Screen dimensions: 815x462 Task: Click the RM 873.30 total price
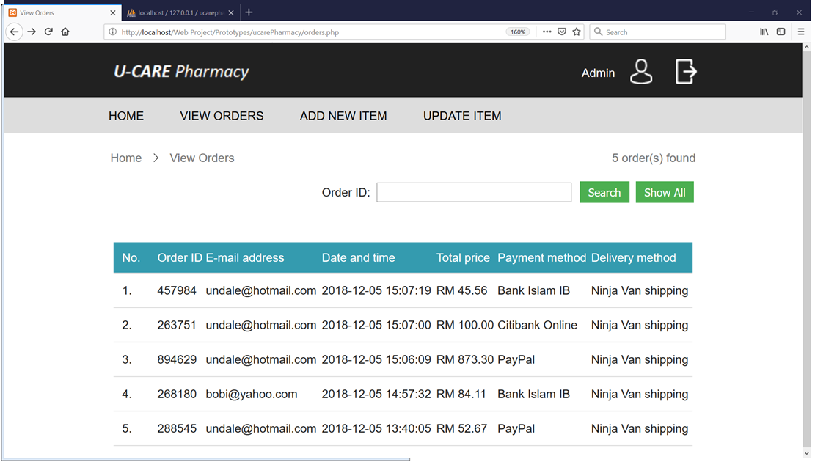point(464,359)
